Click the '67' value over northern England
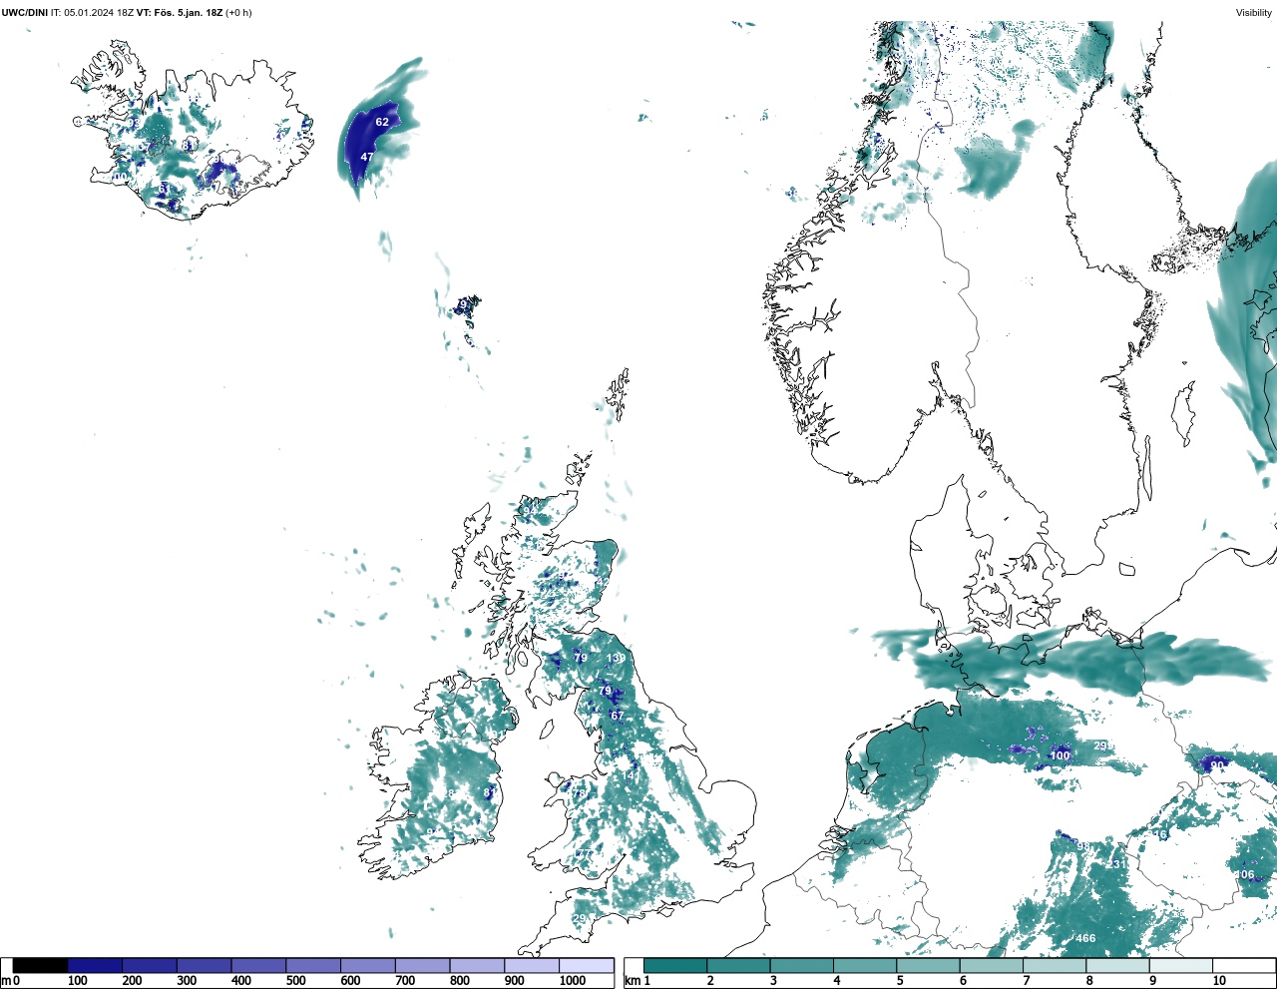Viewport: 1277px width, 989px height. click(x=617, y=715)
